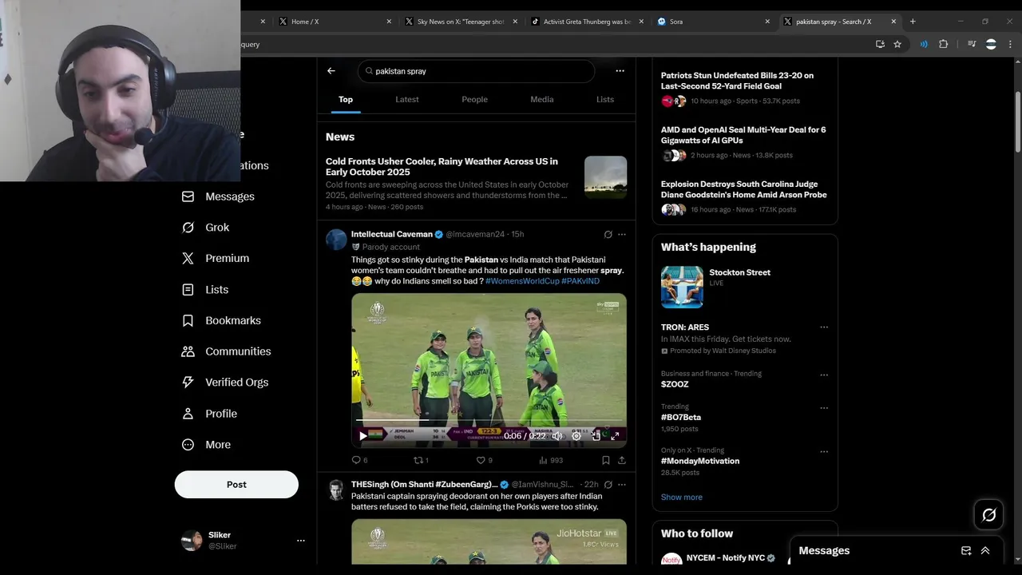Click the back arrow beside the search box
This screenshot has height=575, width=1022.
[331, 71]
